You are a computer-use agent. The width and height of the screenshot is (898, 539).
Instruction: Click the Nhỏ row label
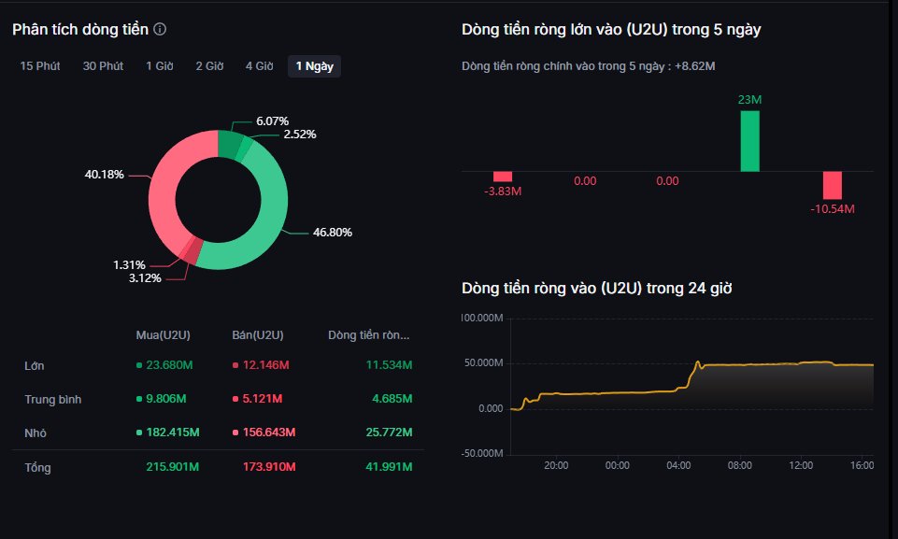36,433
